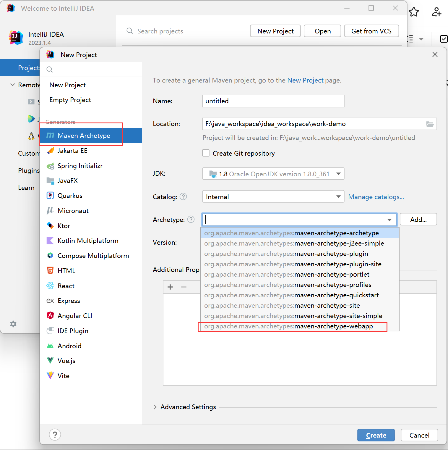Click Open button in Welcome window
The image size is (448, 450).
click(322, 31)
